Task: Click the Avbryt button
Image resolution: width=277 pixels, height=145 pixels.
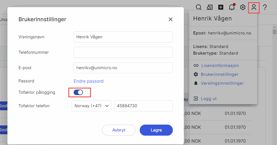Action: click(x=119, y=130)
